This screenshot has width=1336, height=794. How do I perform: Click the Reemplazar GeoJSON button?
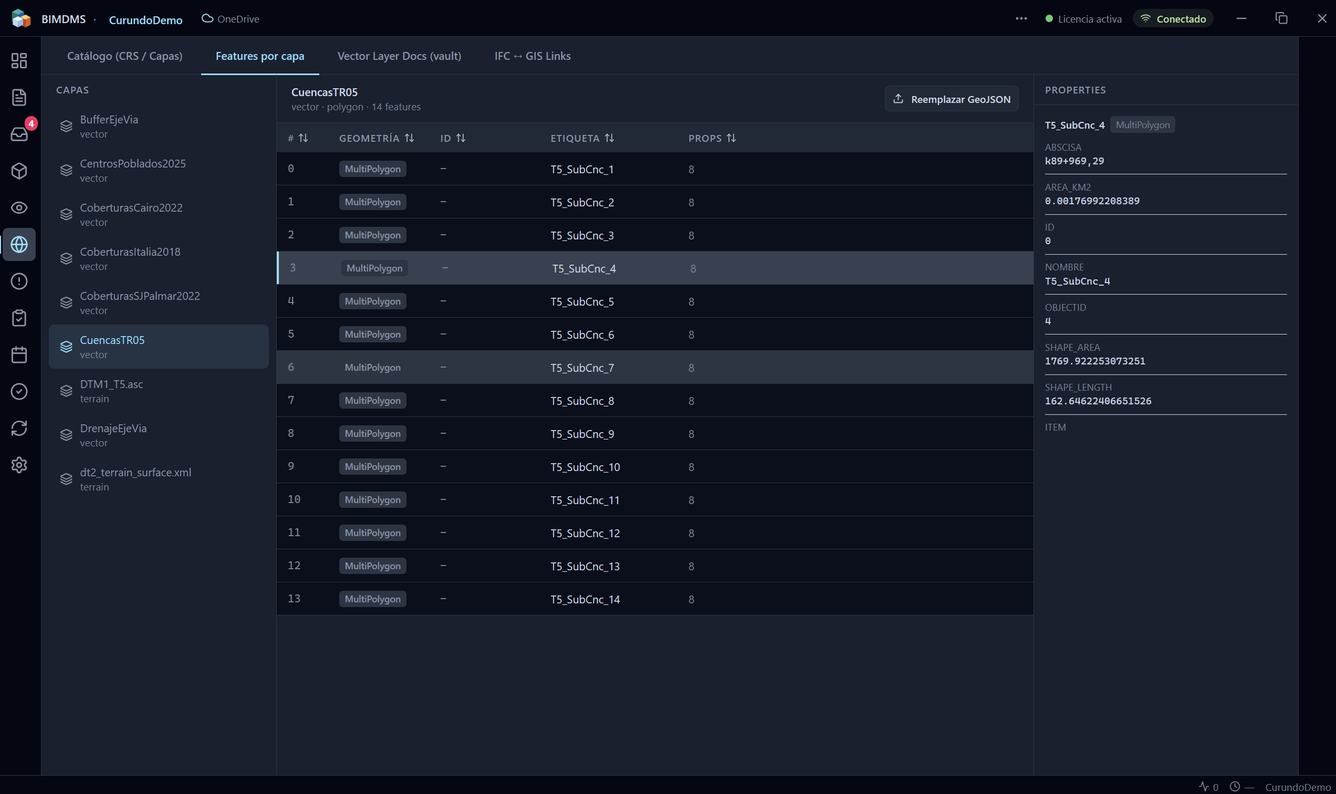coord(951,99)
